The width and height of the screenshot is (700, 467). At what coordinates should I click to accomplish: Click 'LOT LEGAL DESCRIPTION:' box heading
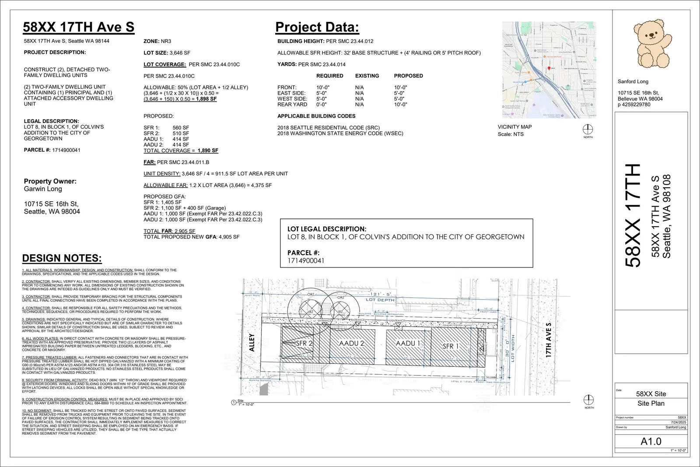327,229
